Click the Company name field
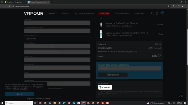188x105 pixels. click(x=57, y=31)
